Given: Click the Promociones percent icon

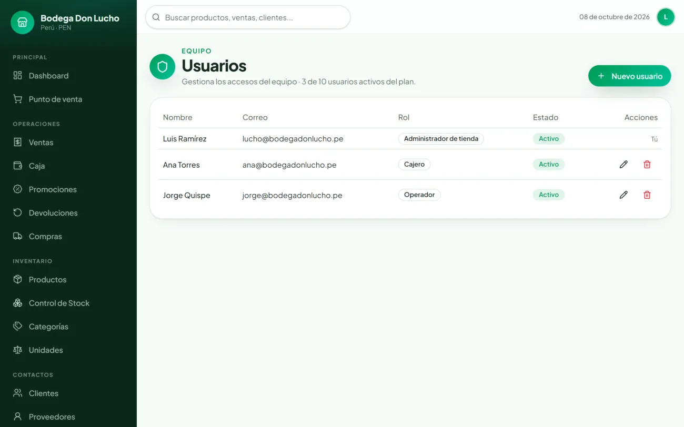Looking at the screenshot, I should pyautogui.click(x=17, y=189).
